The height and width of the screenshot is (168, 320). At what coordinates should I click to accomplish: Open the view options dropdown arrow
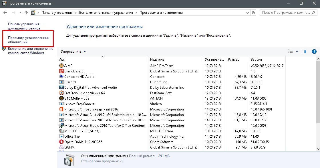coord(297,52)
